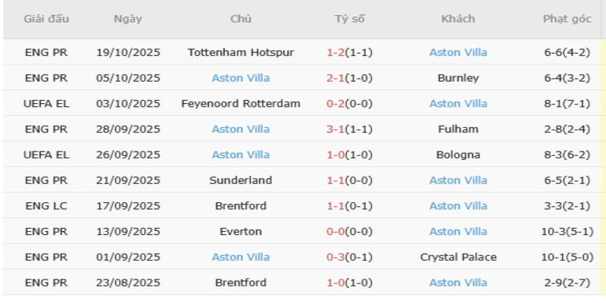The width and height of the screenshot is (606, 303).
Task: Open Aston Villa link in 05/10/2025 row
Action: [x=241, y=78]
